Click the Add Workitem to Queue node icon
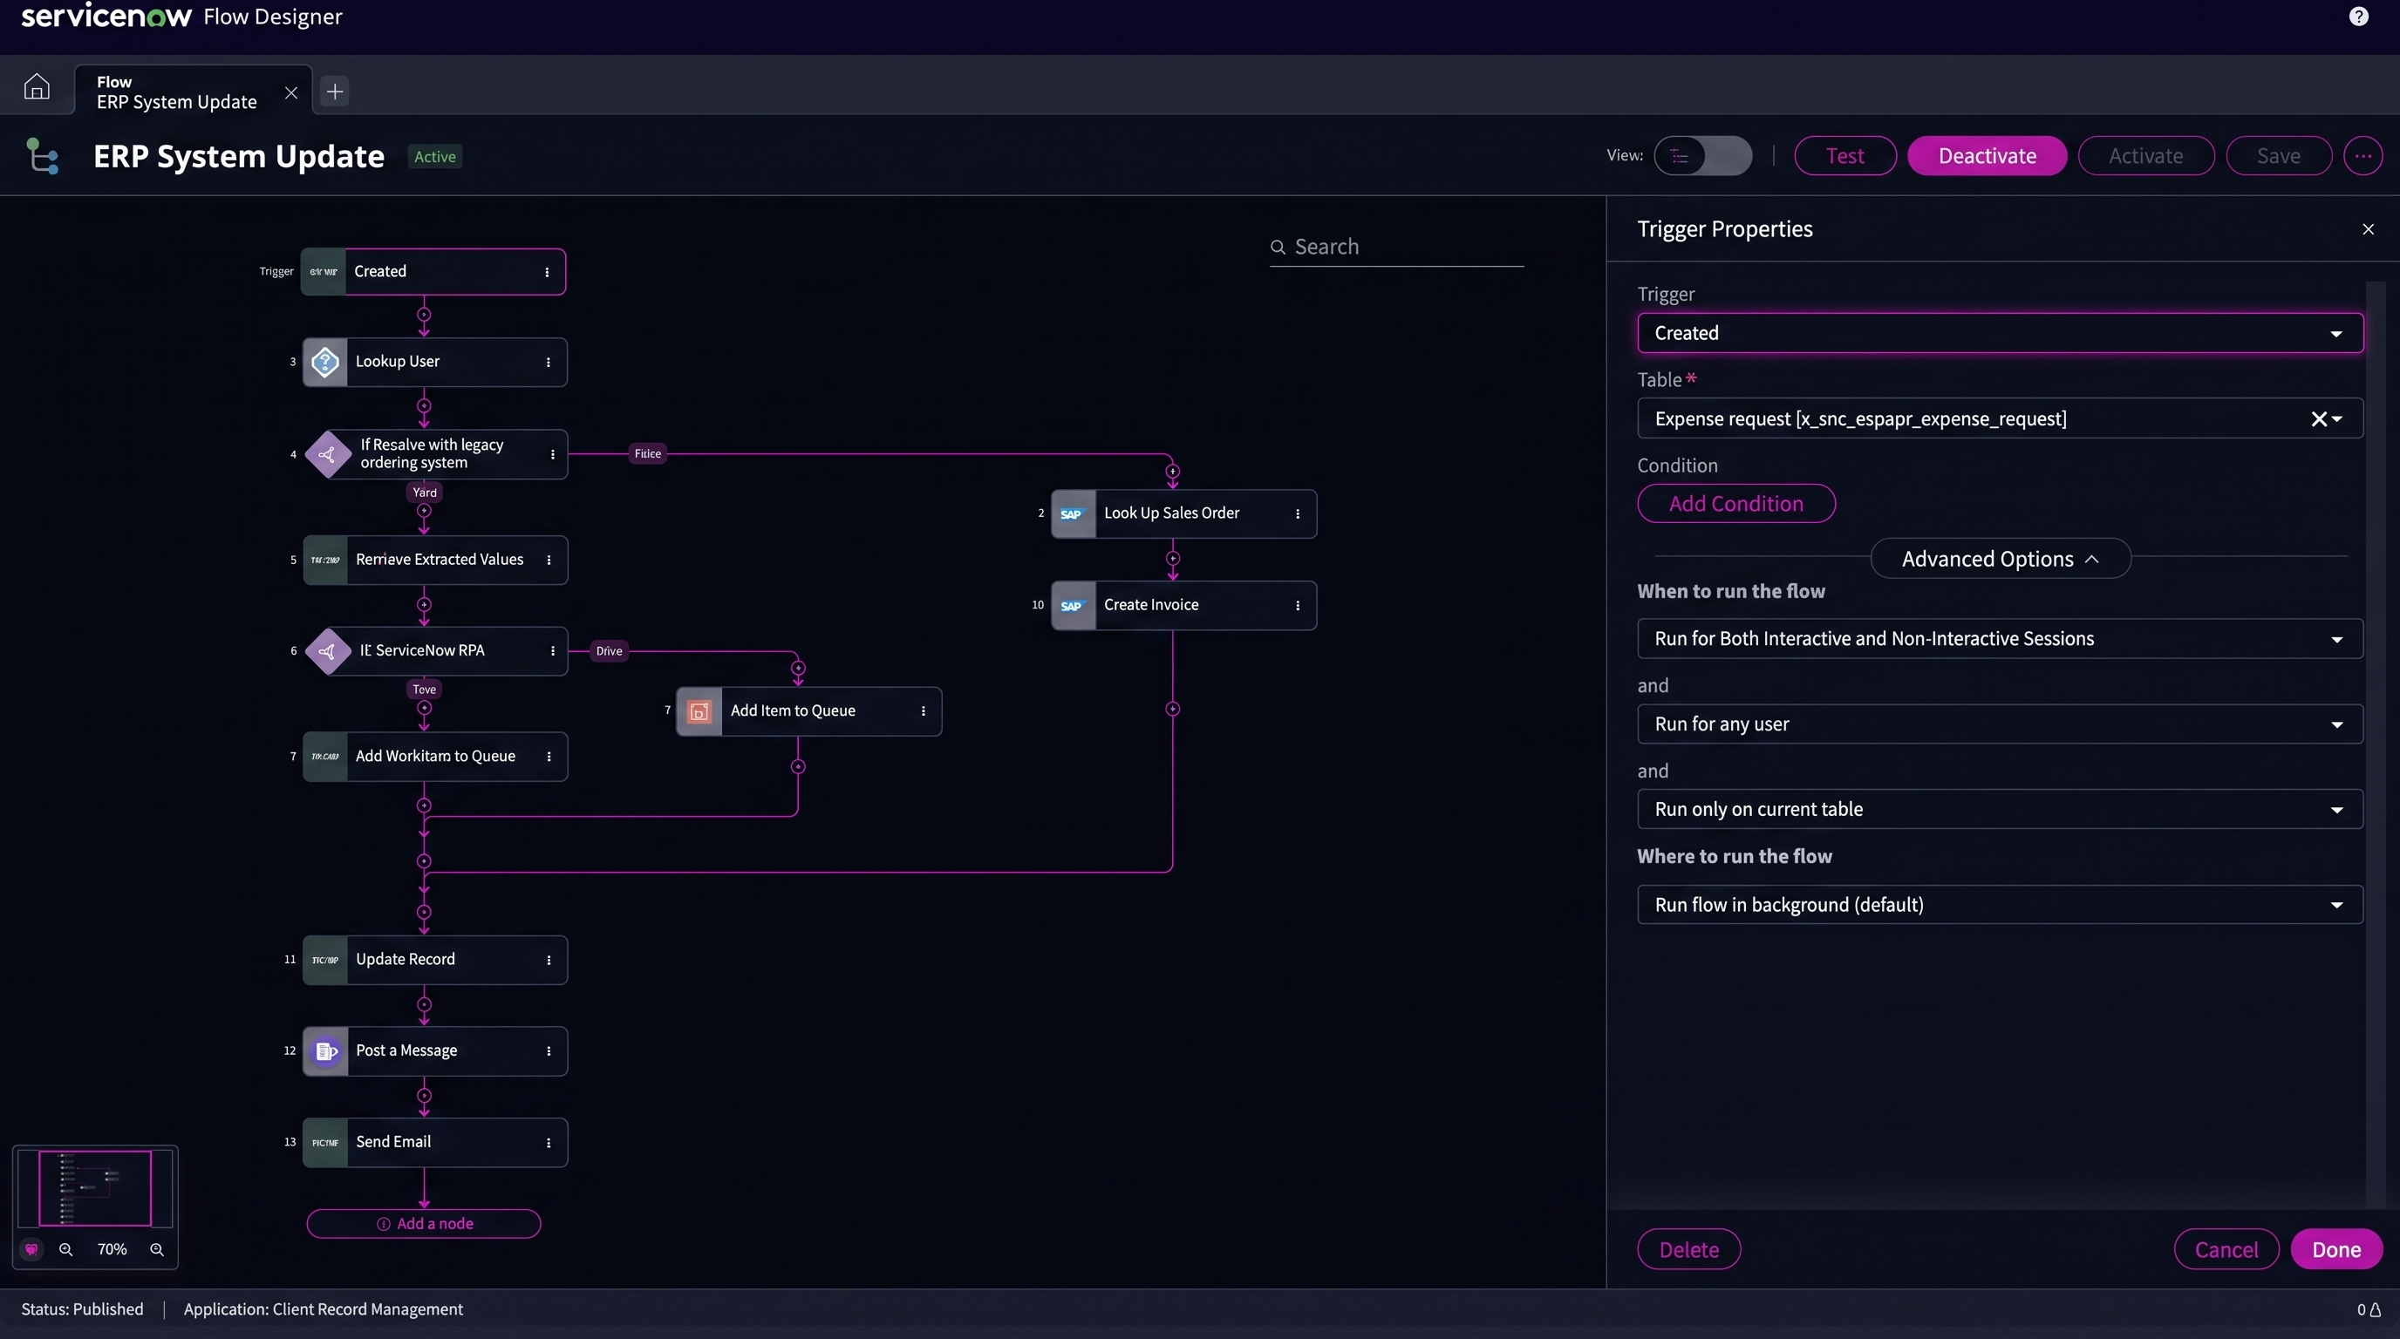Image resolution: width=2400 pixels, height=1339 pixels. (325, 756)
